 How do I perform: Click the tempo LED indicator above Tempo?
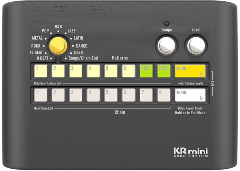click(x=167, y=24)
